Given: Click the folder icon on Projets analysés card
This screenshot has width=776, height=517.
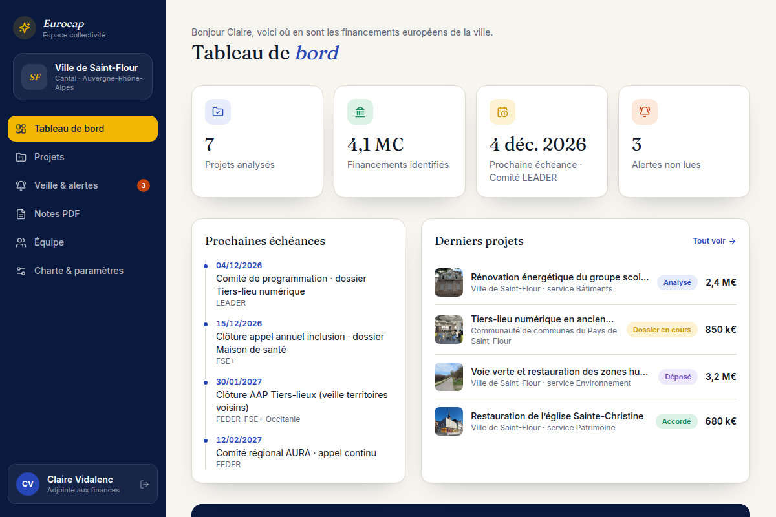Looking at the screenshot, I should [x=218, y=112].
